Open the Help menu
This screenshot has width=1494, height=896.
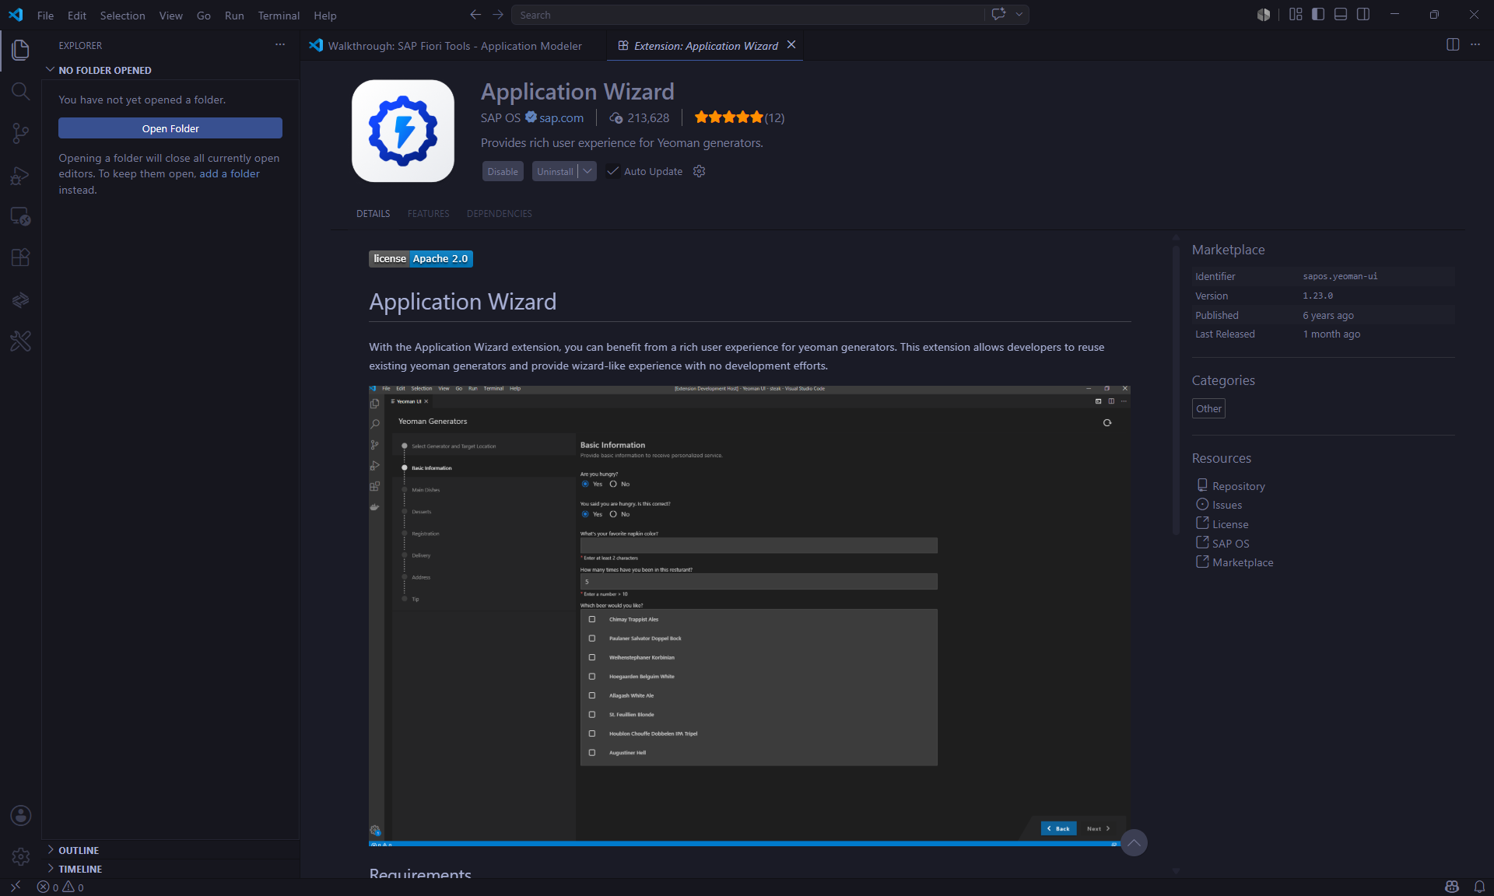pyautogui.click(x=324, y=15)
